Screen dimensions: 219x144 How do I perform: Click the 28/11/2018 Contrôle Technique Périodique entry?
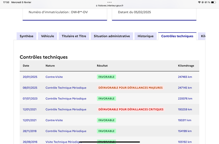(66, 131)
